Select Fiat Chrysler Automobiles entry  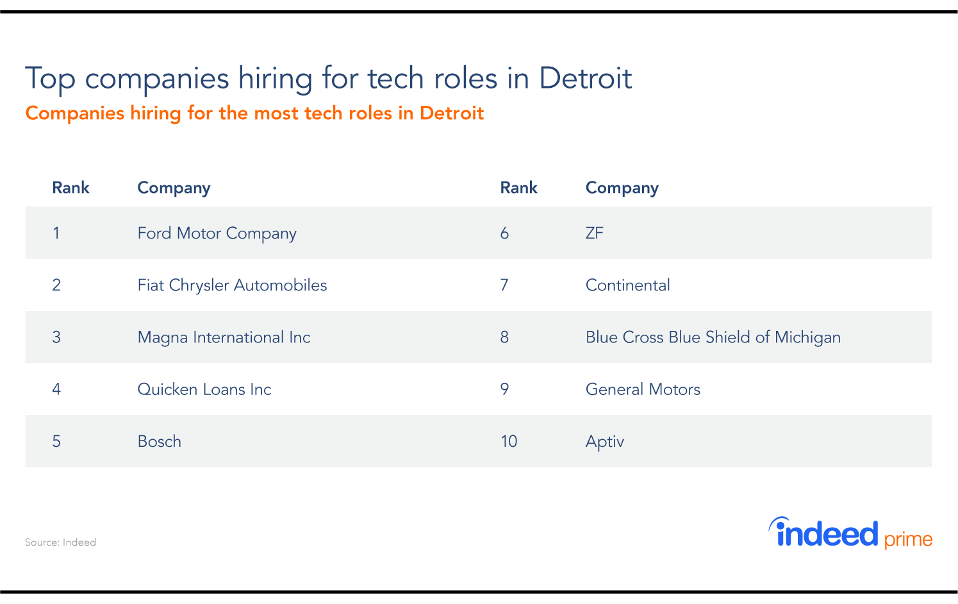coord(232,285)
